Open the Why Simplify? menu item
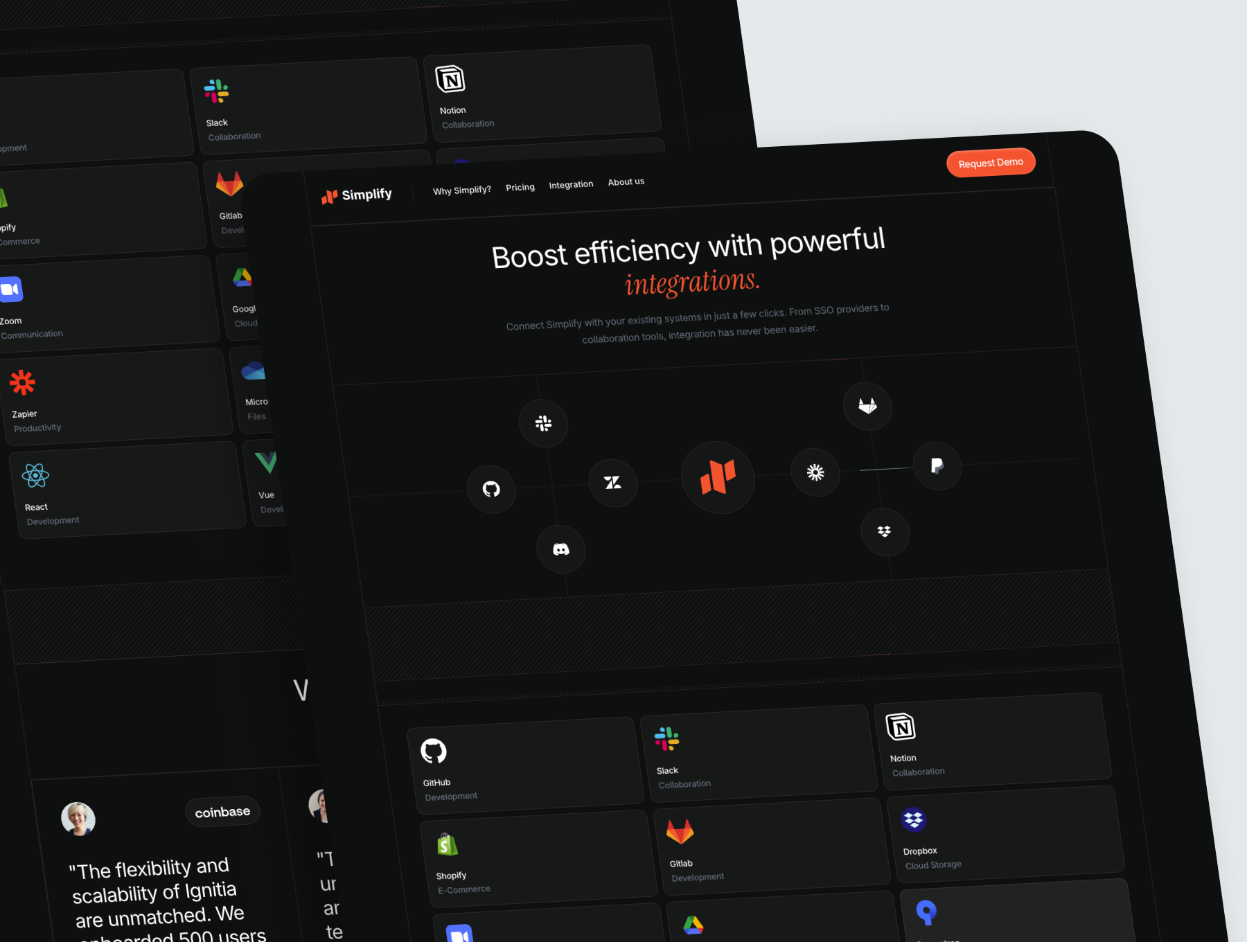The height and width of the screenshot is (942, 1247). pyautogui.click(x=462, y=190)
